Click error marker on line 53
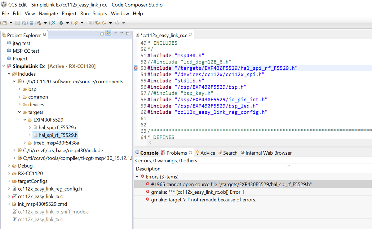Image resolution: width=372 pixels, height=229 pixels. point(135,68)
